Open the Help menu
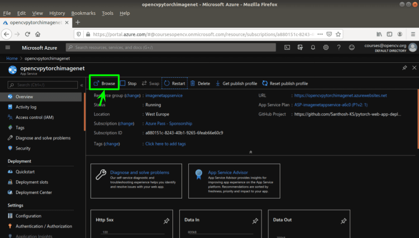419x238 pixels. click(x=124, y=13)
